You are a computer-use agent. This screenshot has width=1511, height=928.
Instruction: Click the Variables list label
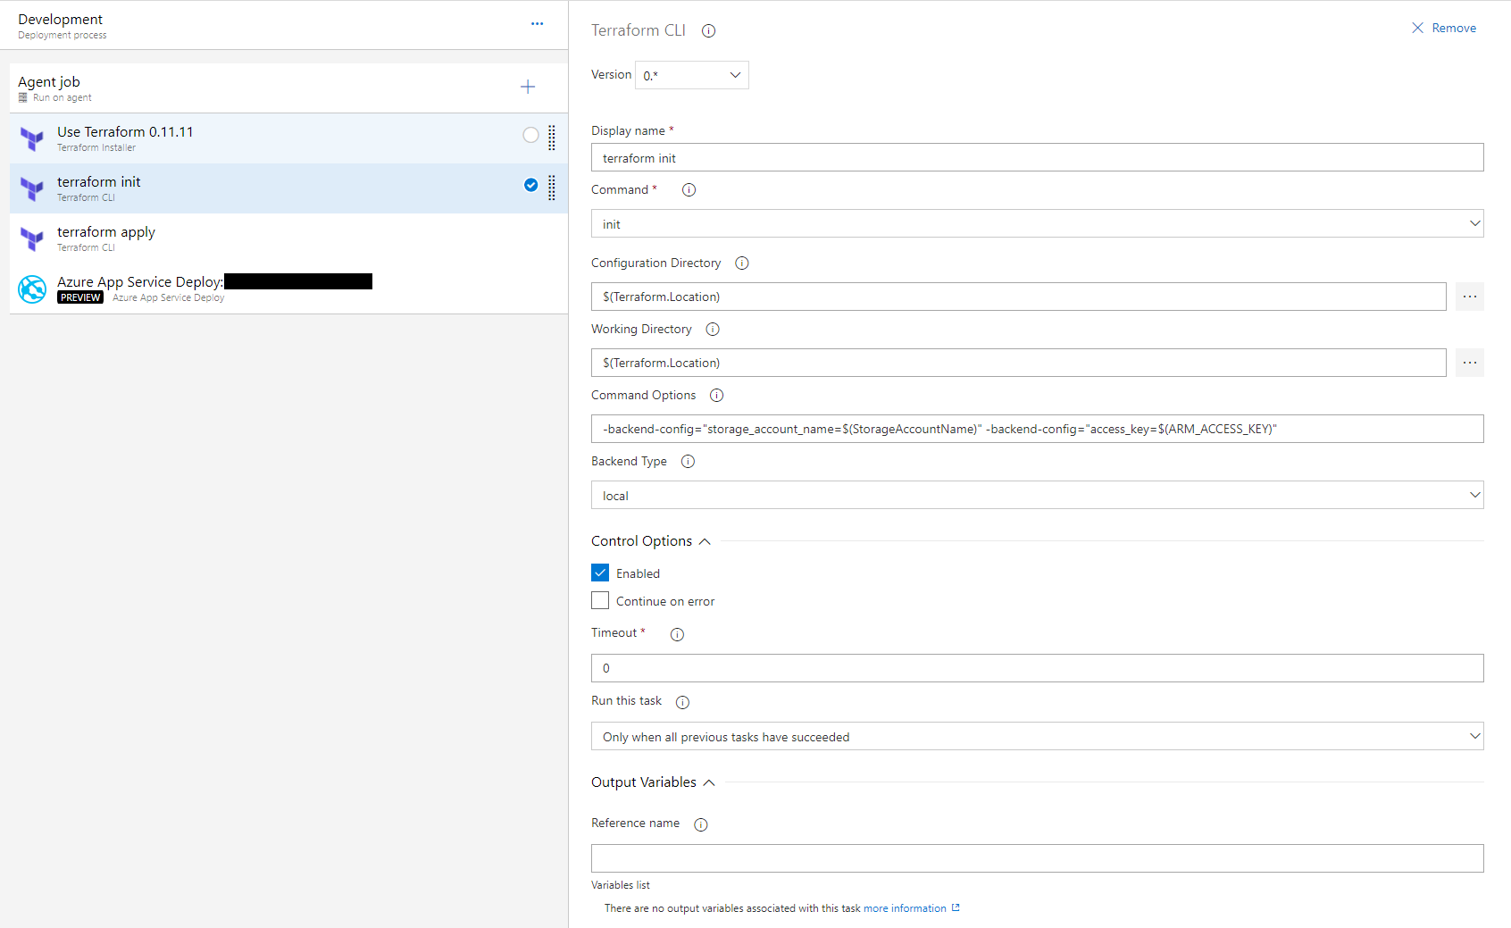tap(621, 885)
